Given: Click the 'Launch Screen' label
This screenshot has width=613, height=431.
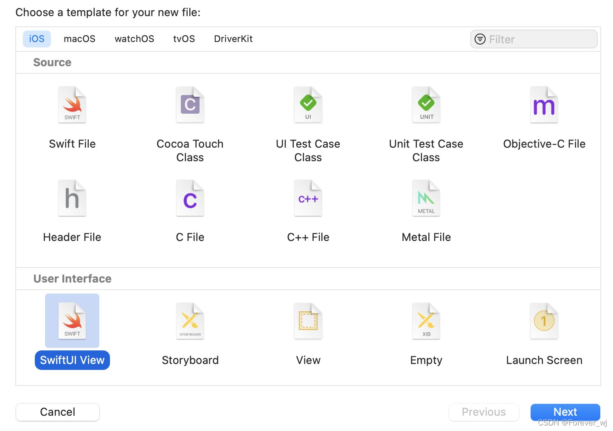Looking at the screenshot, I should point(544,360).
